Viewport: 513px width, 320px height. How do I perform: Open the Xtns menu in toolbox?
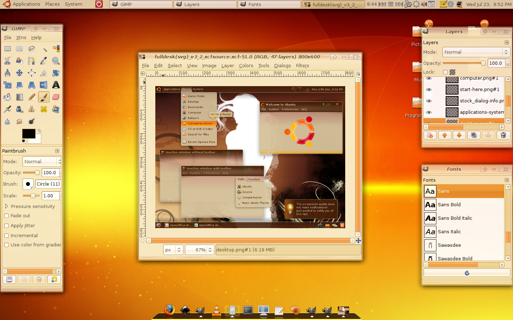(x=21, y=38)
